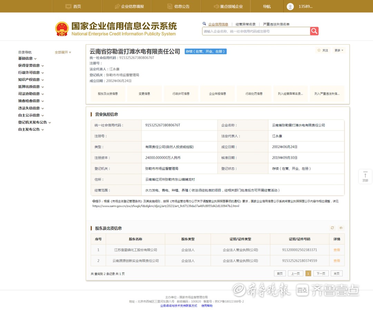Click the 列入严重违法失信 shortcut button
The width and height of the screenshot is (373, 312).
[327, 94]
